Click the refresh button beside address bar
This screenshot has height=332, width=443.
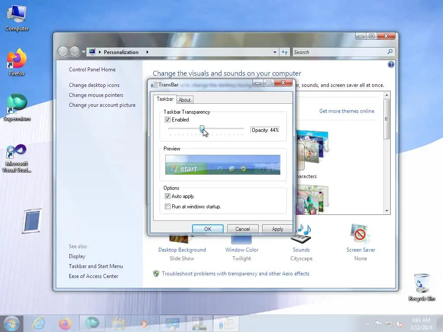(x=285, y=52)
